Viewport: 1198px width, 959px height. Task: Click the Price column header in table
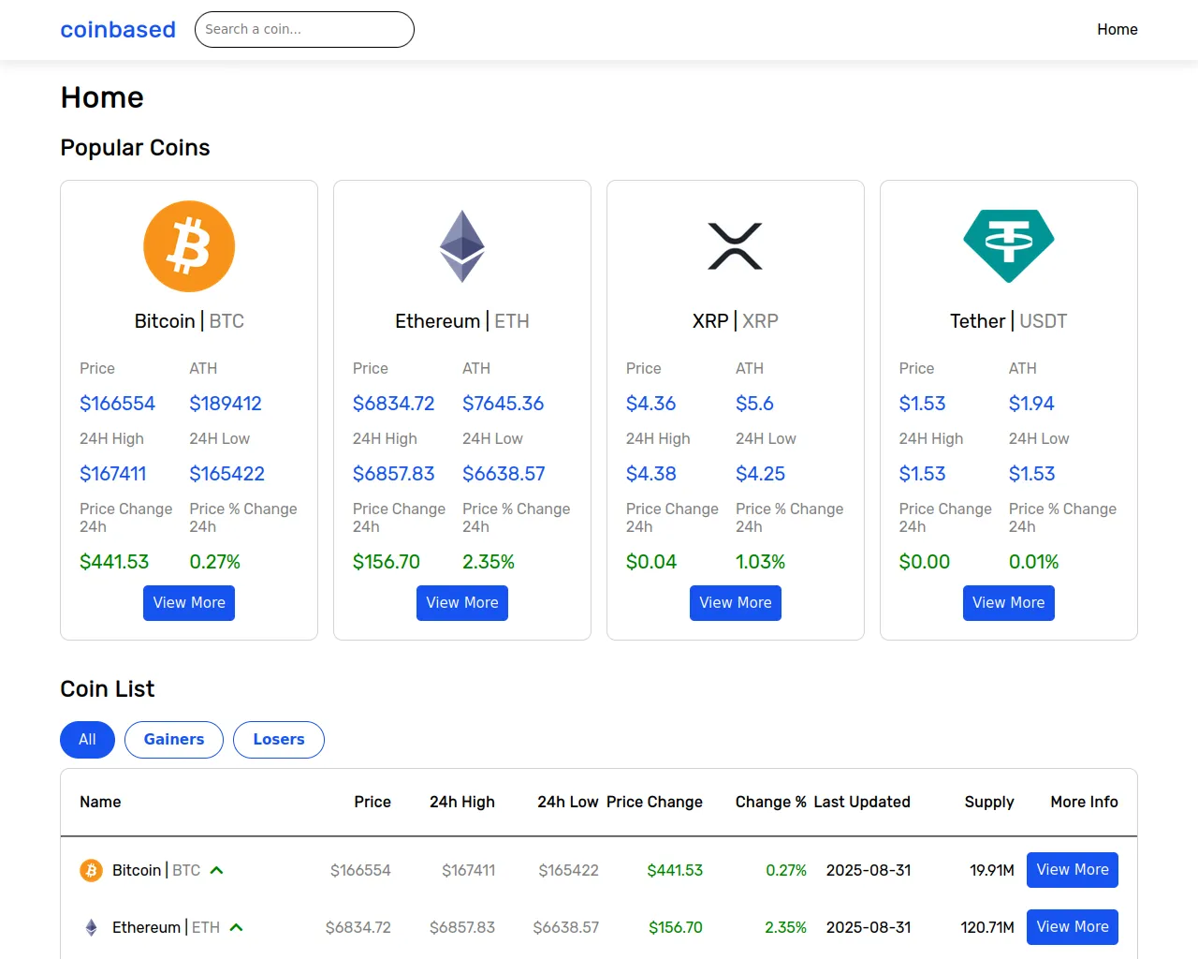(x=373, y=802)
